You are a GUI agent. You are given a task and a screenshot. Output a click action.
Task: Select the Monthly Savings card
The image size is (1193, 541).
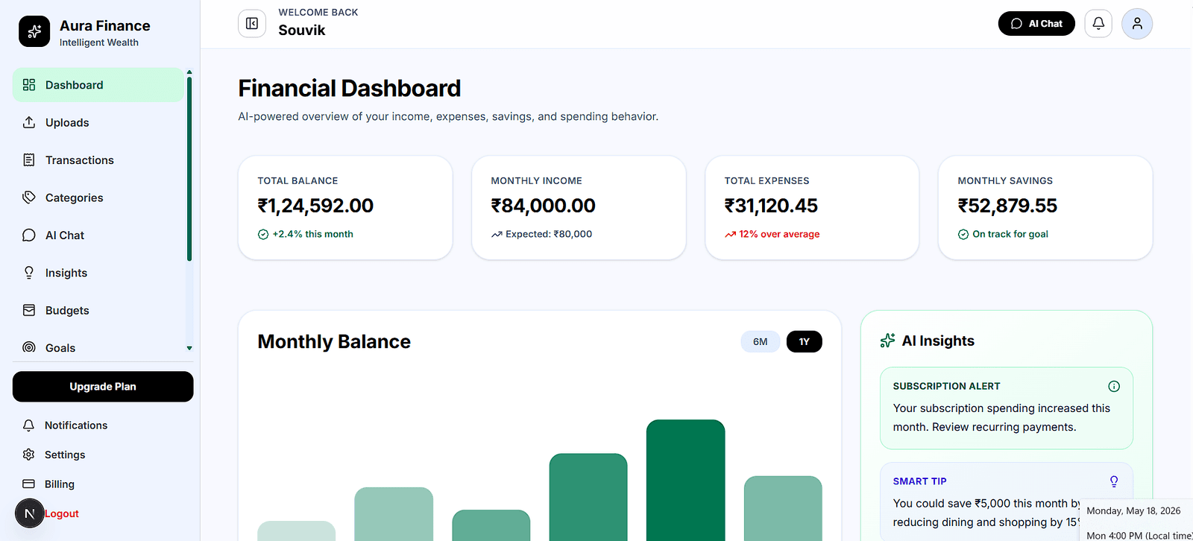click(x=1045, y=208)
